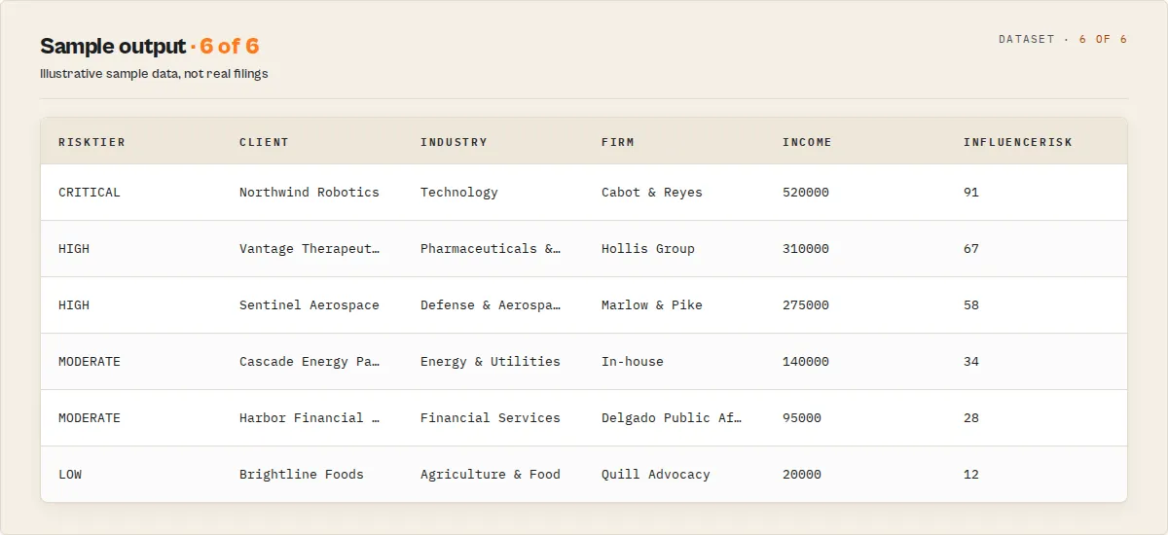Click the In-house firm cell
This screenshot has height=535, width=1168.
point(633,362)
